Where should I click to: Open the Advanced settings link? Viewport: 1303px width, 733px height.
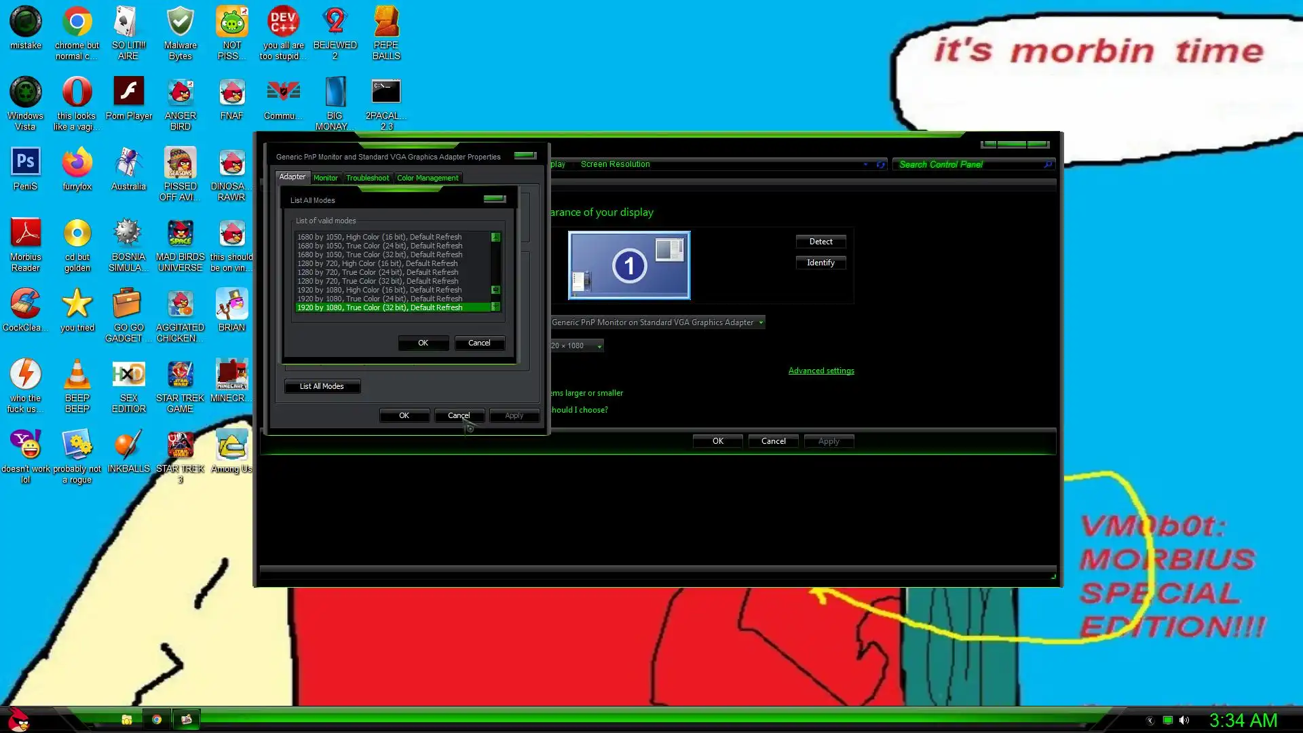click(821, 371)
